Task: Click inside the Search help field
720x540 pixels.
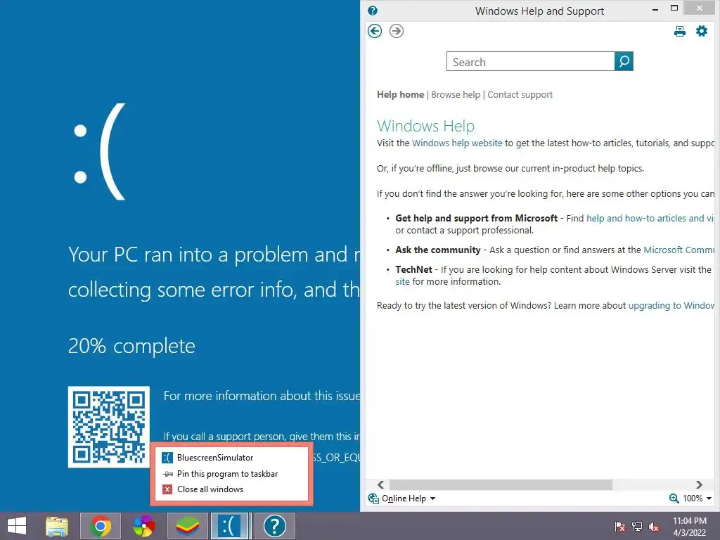Action: (x=530, y=62)
